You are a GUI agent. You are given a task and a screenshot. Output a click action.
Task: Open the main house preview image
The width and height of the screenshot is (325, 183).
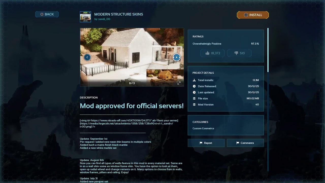click(132, 57)
